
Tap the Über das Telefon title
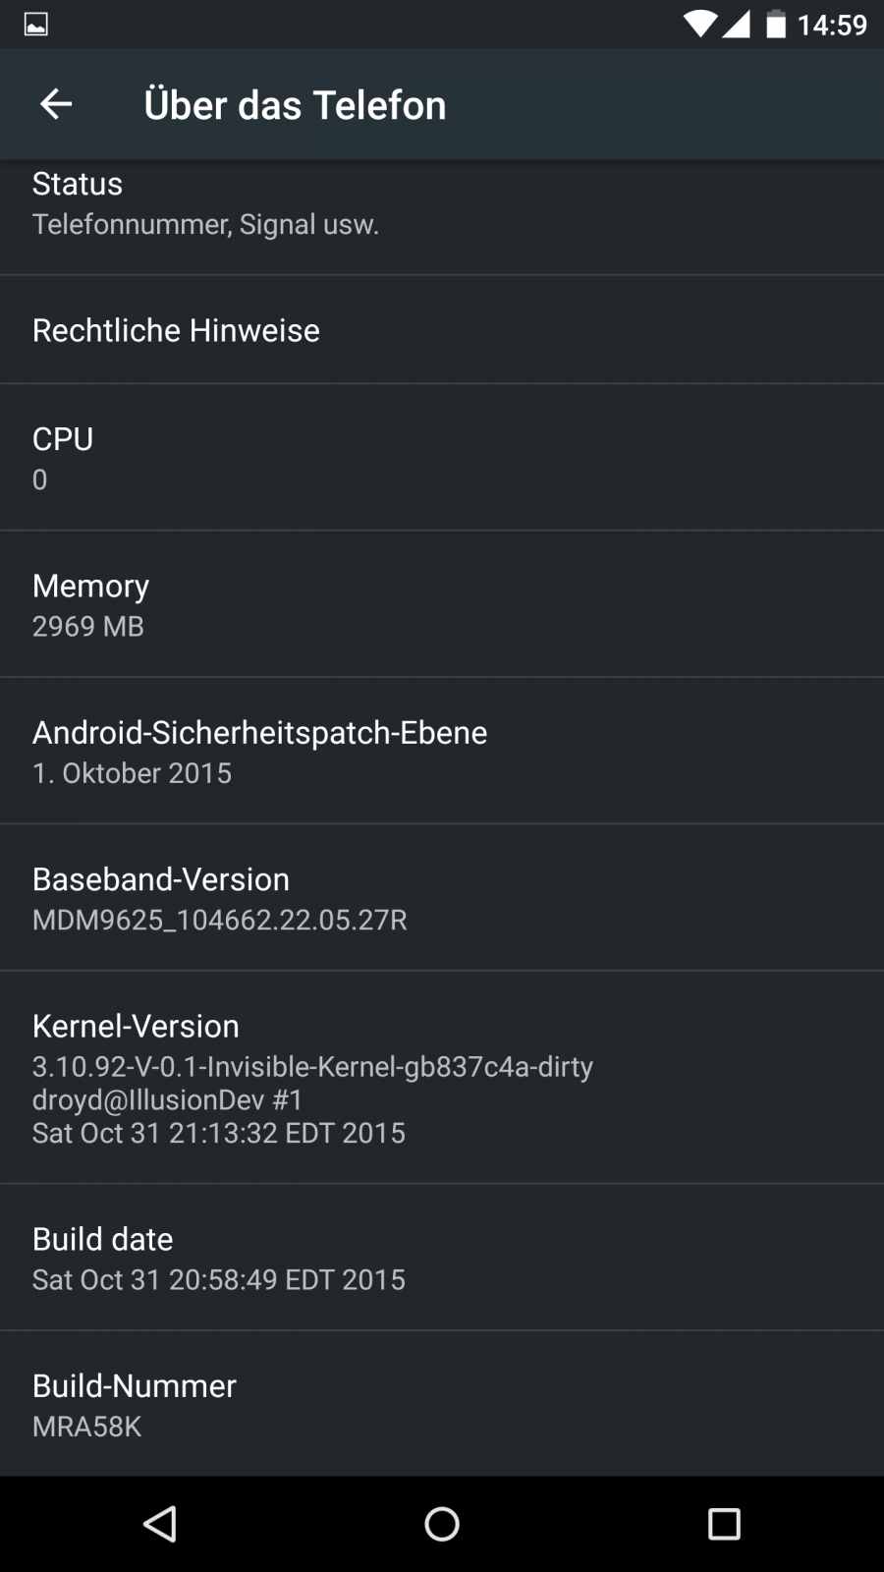click(x=295, y=105)
